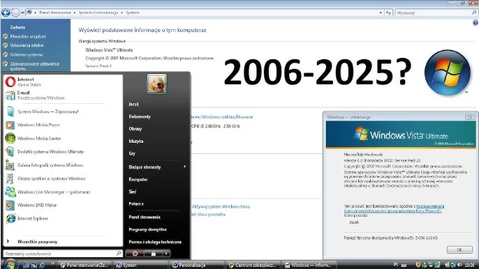Click the Start orb button

click(10, 264)
